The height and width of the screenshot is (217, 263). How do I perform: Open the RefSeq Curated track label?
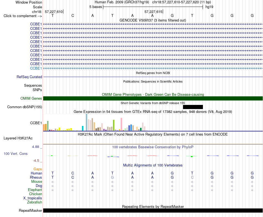coord(29,77)
